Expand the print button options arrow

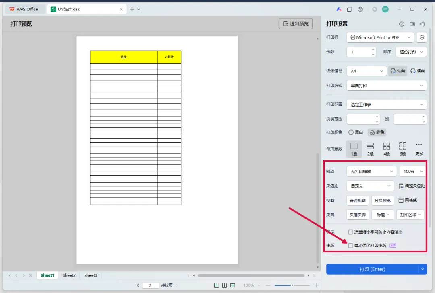423,269
